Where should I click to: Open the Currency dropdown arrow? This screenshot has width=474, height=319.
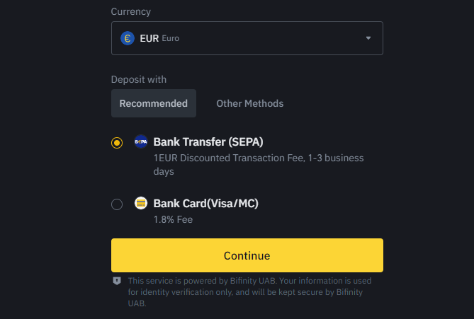pos(368,38)
